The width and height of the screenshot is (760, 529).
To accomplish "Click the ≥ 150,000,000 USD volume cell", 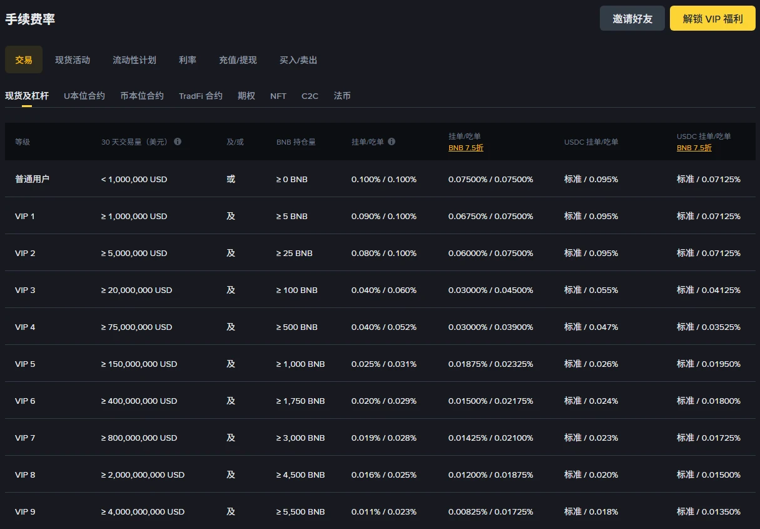I will point(139,364).
